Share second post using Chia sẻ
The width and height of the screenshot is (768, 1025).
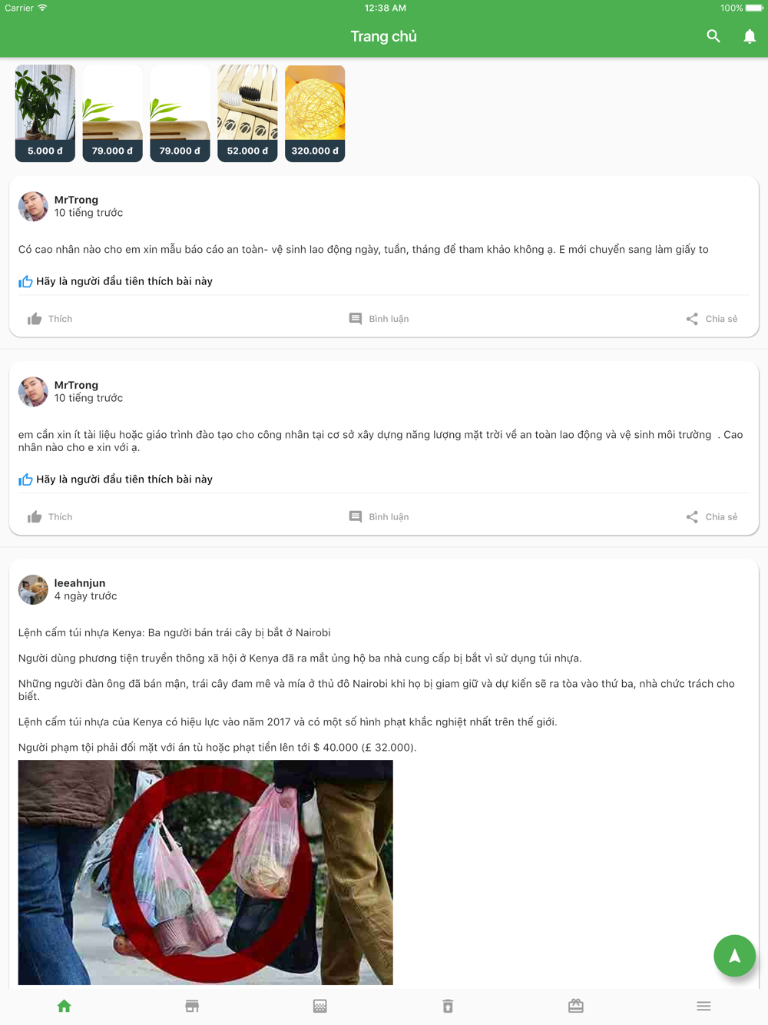711,517
